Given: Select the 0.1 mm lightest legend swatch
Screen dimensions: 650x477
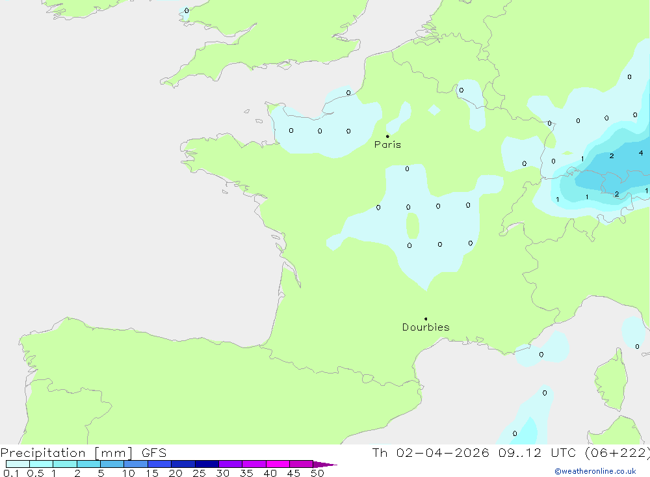Looking at the screenshot, I should click(x=18, y=464).
